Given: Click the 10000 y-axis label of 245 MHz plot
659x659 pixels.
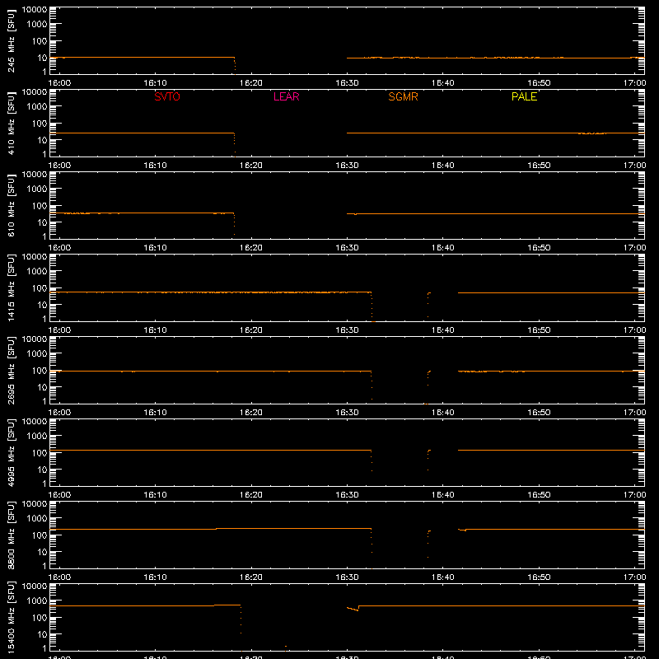Looking at the screenshot, I should tap(35, 10).
